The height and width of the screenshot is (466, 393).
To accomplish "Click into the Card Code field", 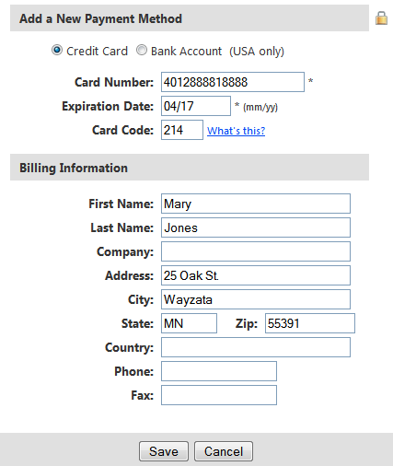I will 182,130.
